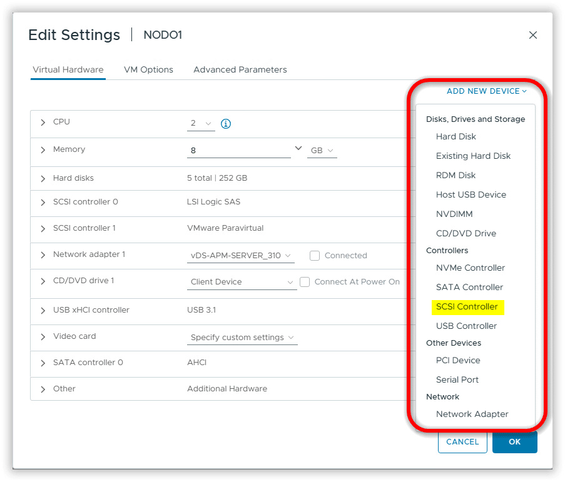Expand the SCSI controller 1 row
The height and width of the screenshot is (482, 565).
43,228
